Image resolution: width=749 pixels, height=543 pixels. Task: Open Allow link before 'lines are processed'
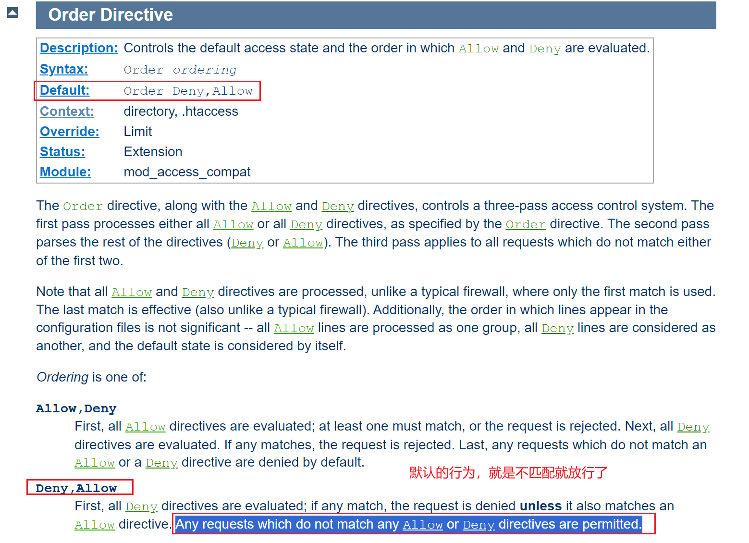(x=294, y=328)
